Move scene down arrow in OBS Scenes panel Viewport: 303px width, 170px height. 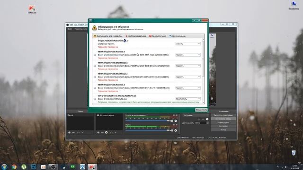pyautogui.click(x=82, y=132)
